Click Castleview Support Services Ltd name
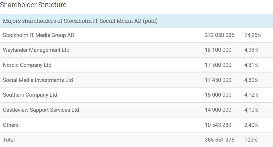The image size is (273, 147). point(41,110)
